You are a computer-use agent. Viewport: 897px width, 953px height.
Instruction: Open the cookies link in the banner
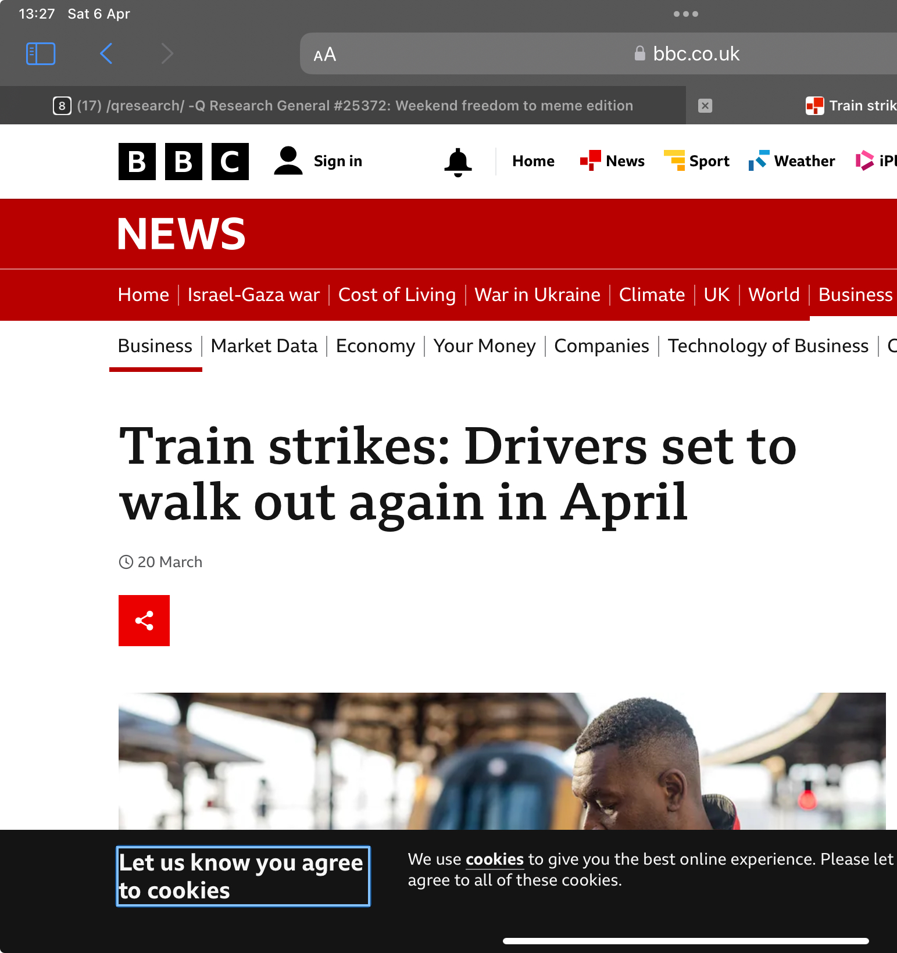click(495, 859)
